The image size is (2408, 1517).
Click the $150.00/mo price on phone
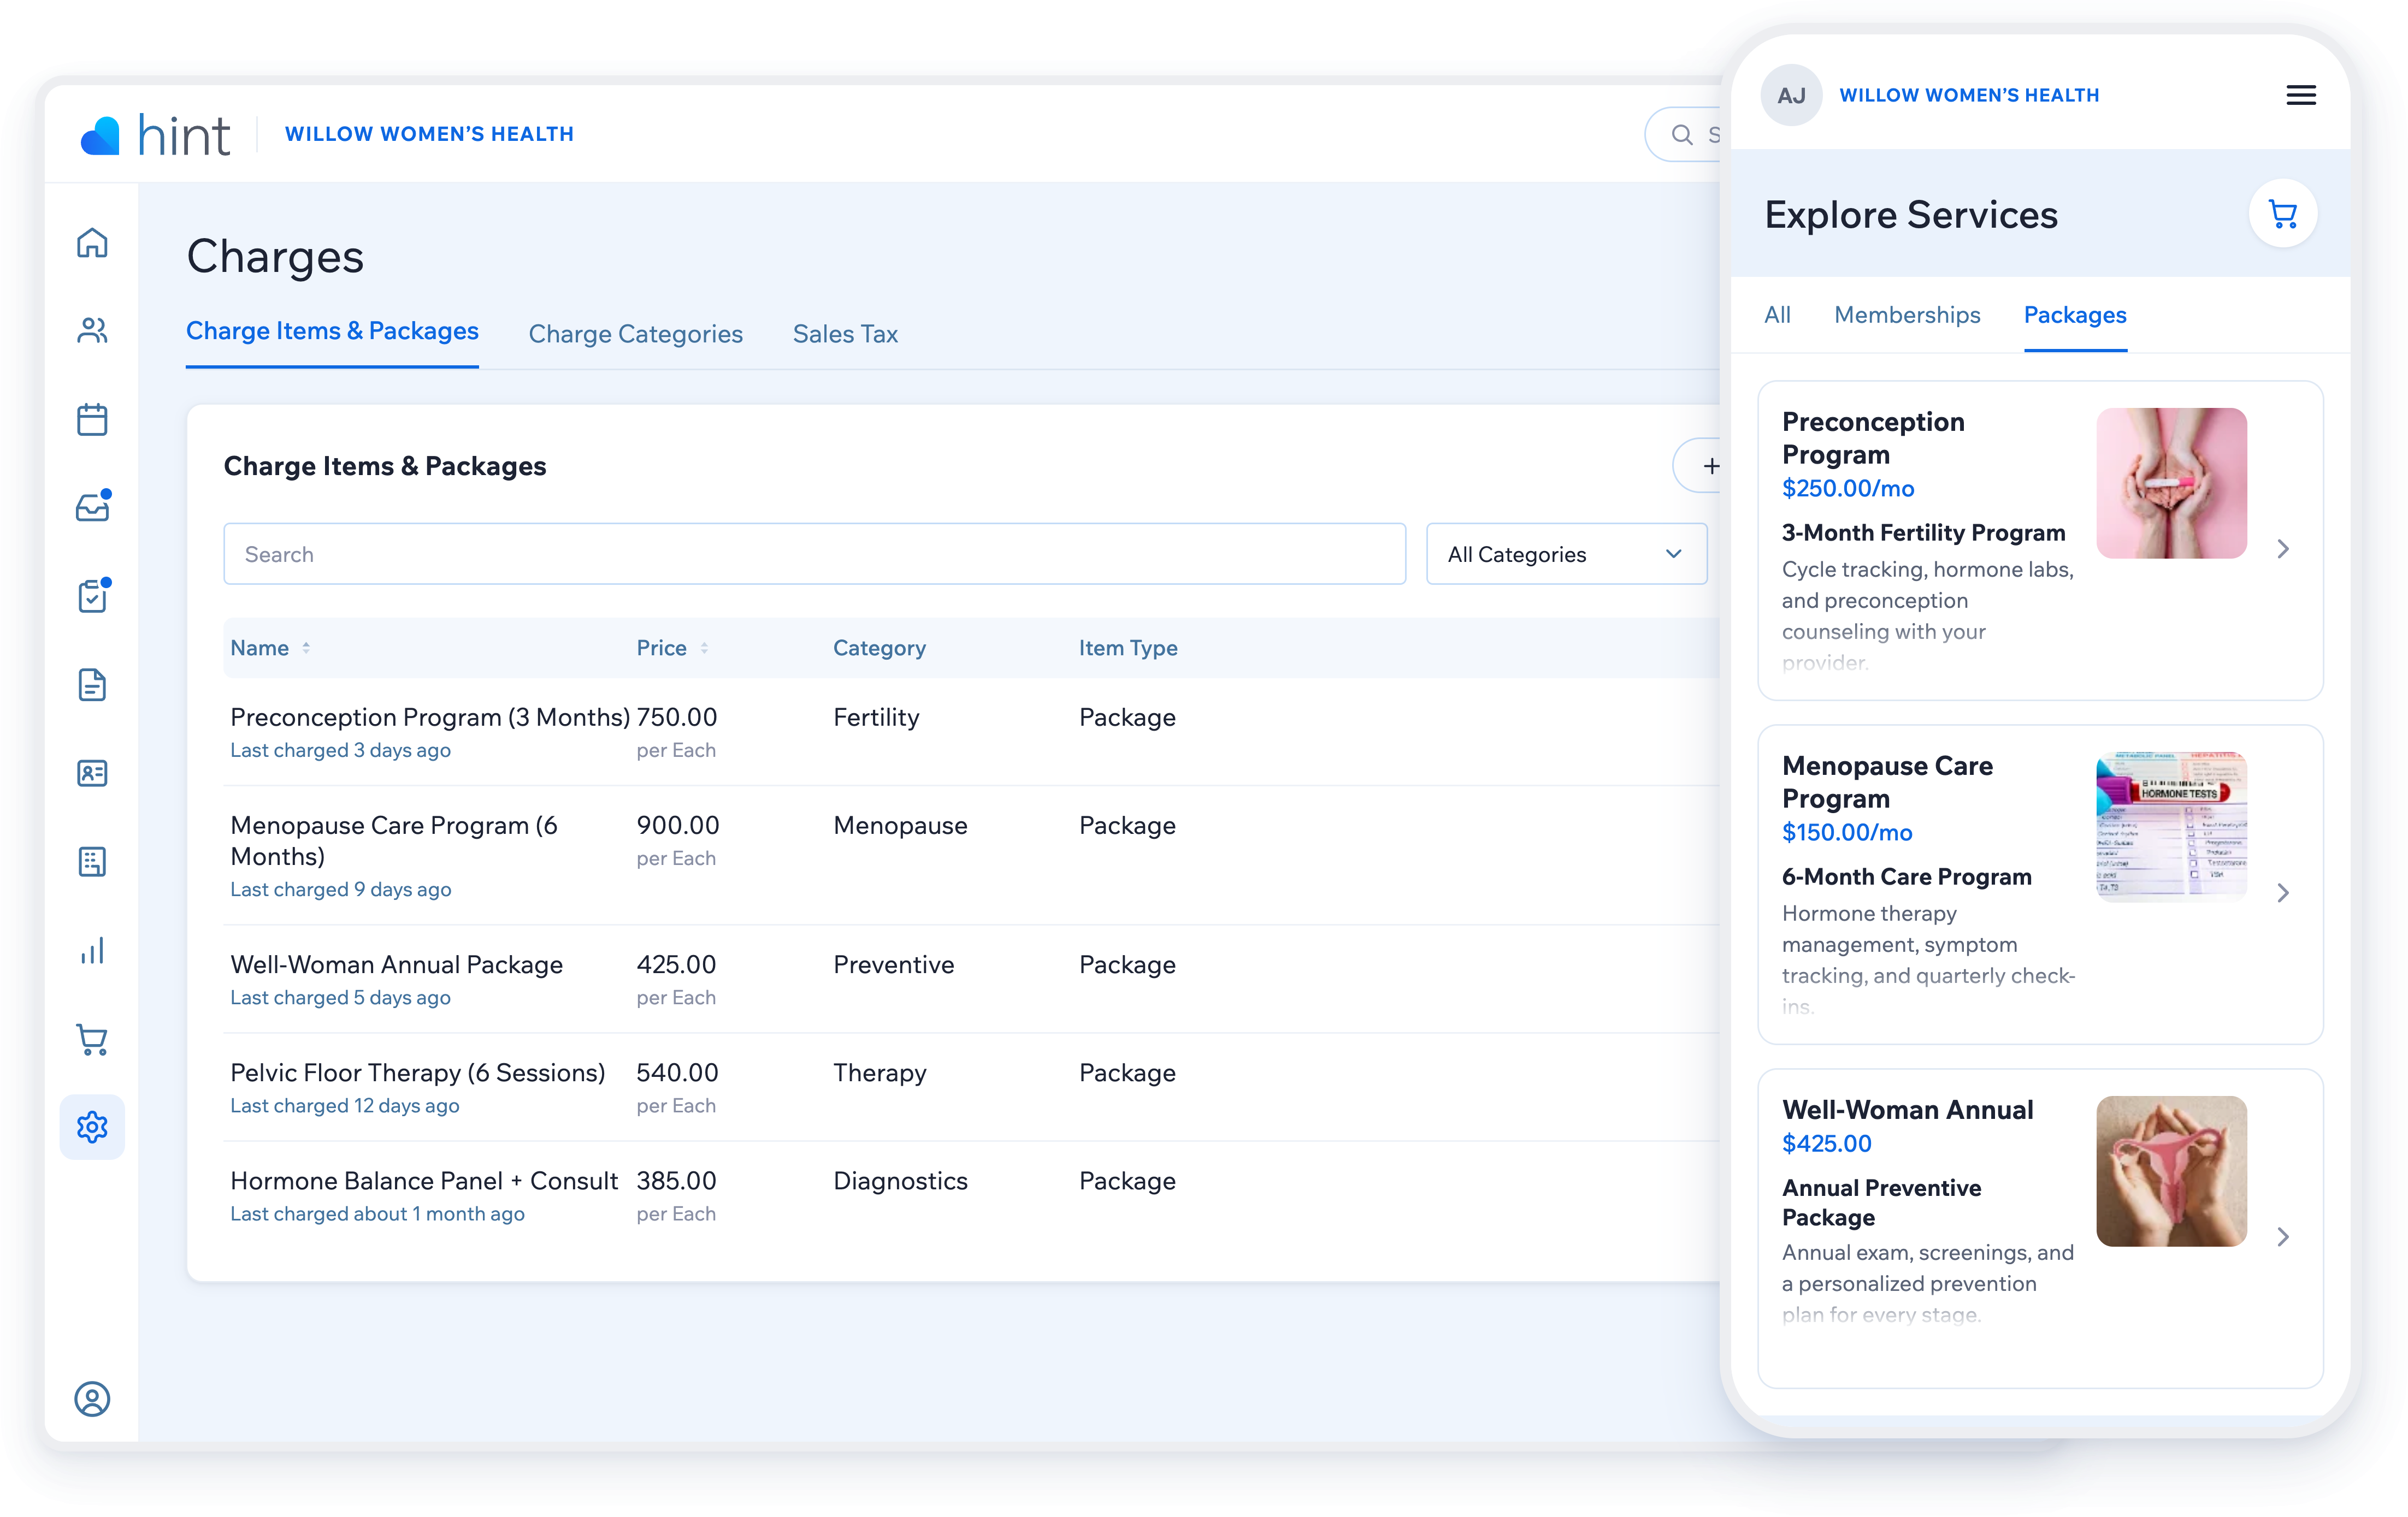click(x=1846, y=832)
